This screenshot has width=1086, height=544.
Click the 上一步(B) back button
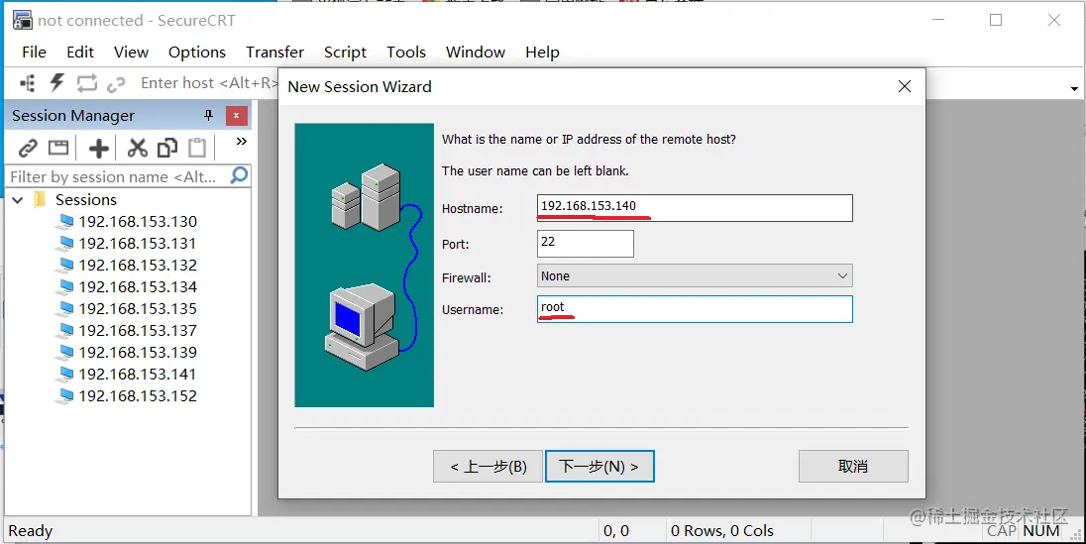click(489, 467)
